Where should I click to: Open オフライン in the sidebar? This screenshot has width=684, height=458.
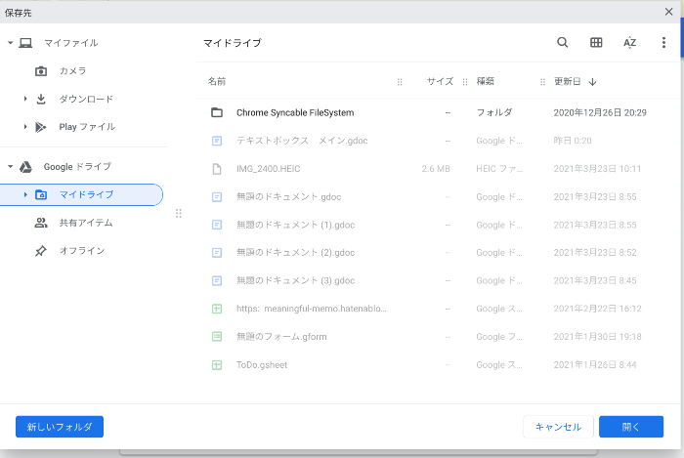point(82,251)
